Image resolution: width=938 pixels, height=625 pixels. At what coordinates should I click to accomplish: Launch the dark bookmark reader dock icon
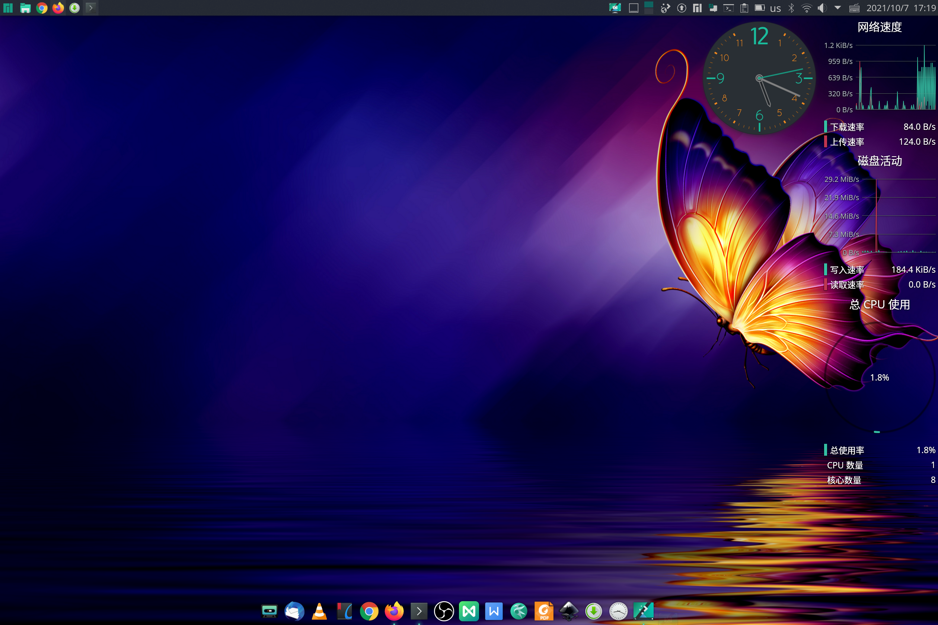(344, 611)
